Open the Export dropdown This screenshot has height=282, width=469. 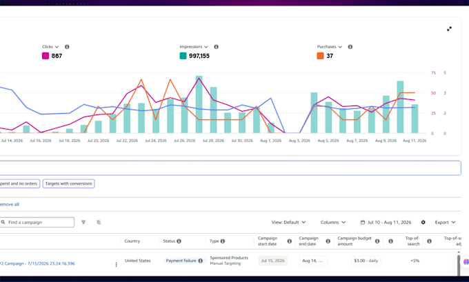445,222
